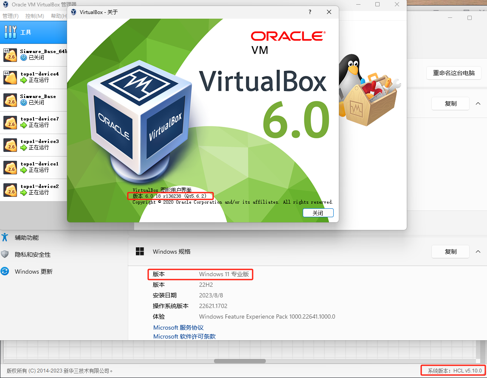
Task: Click the topo1-device2 VM icon
Action: pyautogui.click(x=10, y=190)
